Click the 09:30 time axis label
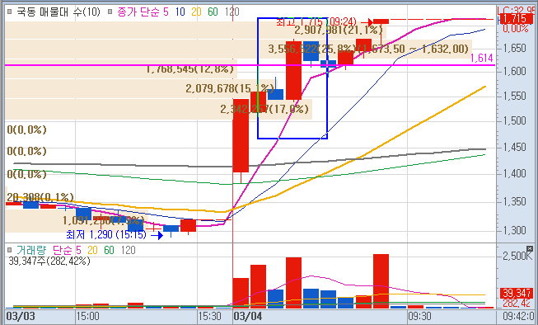The width and height of the screenshot is (538, 325). click(420, 316)
